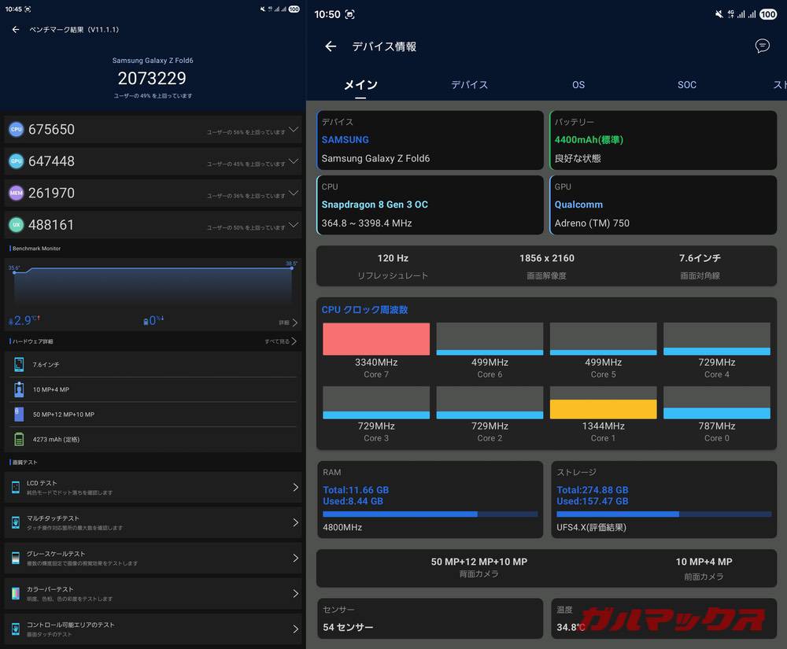
Task: Open the ストレージ Total:274.88 GB card
Action: [663, 500]
